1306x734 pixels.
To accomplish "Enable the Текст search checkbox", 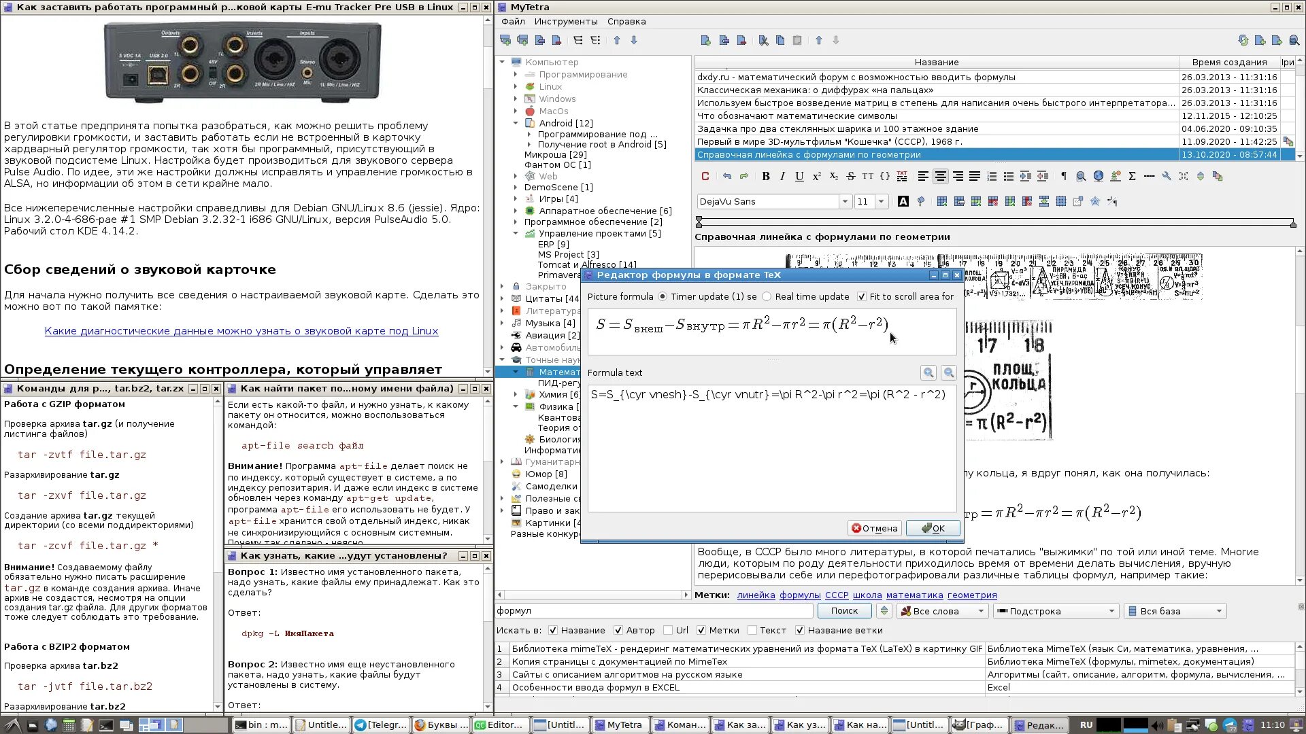I will click(752, 631).
